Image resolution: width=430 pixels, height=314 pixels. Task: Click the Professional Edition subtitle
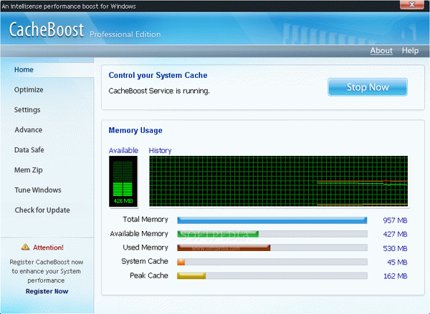125,34
